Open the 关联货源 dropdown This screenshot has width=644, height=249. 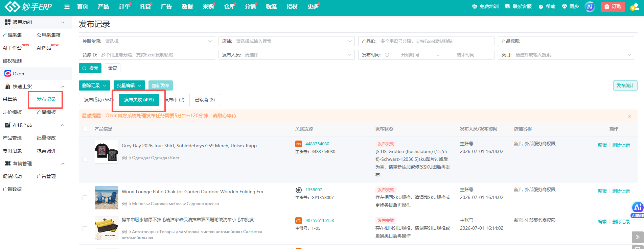[x=147, y=41]
